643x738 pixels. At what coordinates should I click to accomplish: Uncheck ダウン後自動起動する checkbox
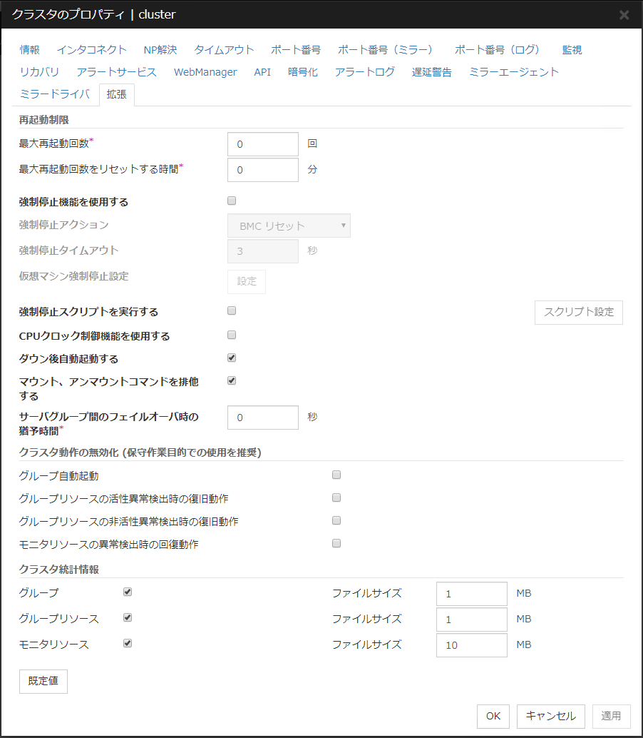(x=231, y=358)
